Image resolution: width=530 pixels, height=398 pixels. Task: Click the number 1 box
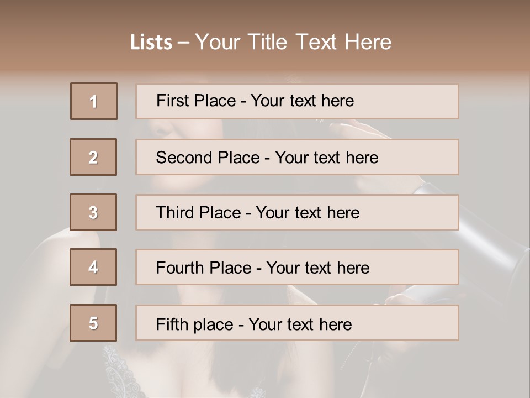[93, 101]
